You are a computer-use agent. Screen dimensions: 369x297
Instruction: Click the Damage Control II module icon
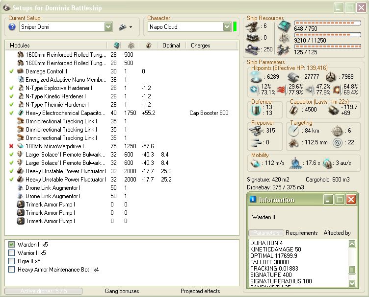point(21,71)
